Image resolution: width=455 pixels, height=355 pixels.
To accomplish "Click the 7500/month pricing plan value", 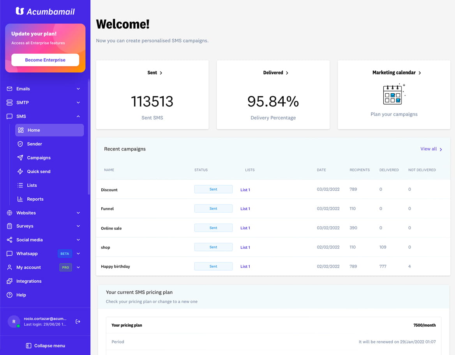I will 425,325.
